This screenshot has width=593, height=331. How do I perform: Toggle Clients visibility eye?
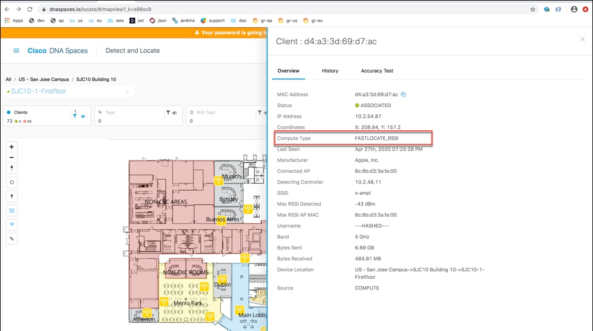click(83, 117)
